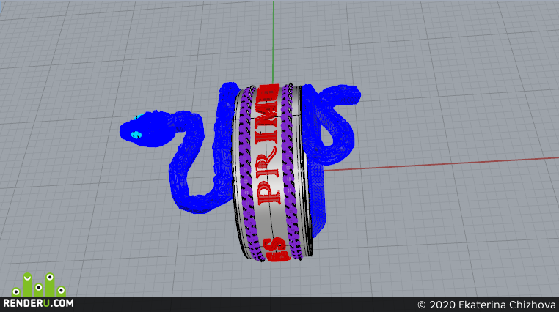The width and height of the screenshot is (559, 312).
Task: Select the cyan eye on top of snake head
Action: click(139, 116)
